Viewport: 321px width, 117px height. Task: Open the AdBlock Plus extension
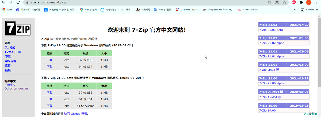click(x=294, y=2)
